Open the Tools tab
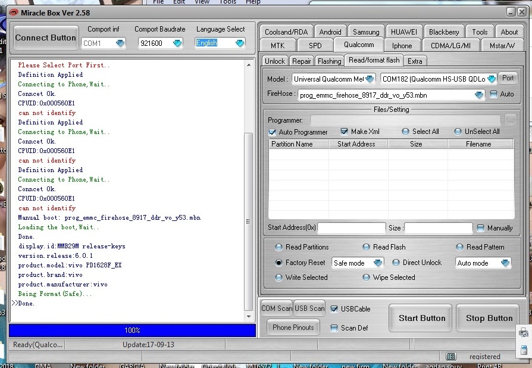The height and width of the screenshot is (368, 532). pyautogui.click(x=480, y=32)
